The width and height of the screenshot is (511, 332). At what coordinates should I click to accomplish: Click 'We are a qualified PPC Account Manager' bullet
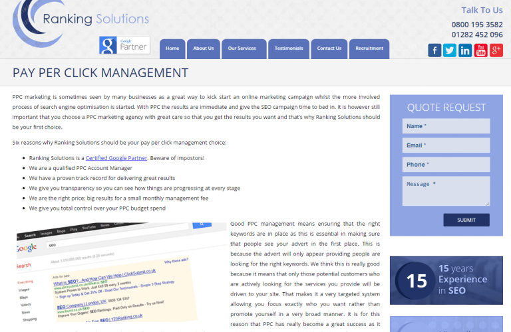(81, 168)
